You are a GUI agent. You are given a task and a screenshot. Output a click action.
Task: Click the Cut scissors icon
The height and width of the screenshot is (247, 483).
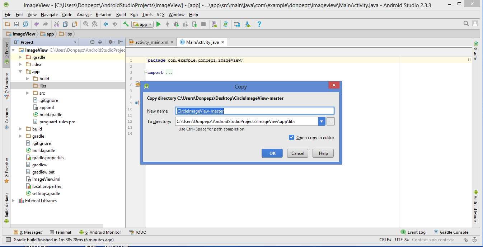click(x=57, y=24)
